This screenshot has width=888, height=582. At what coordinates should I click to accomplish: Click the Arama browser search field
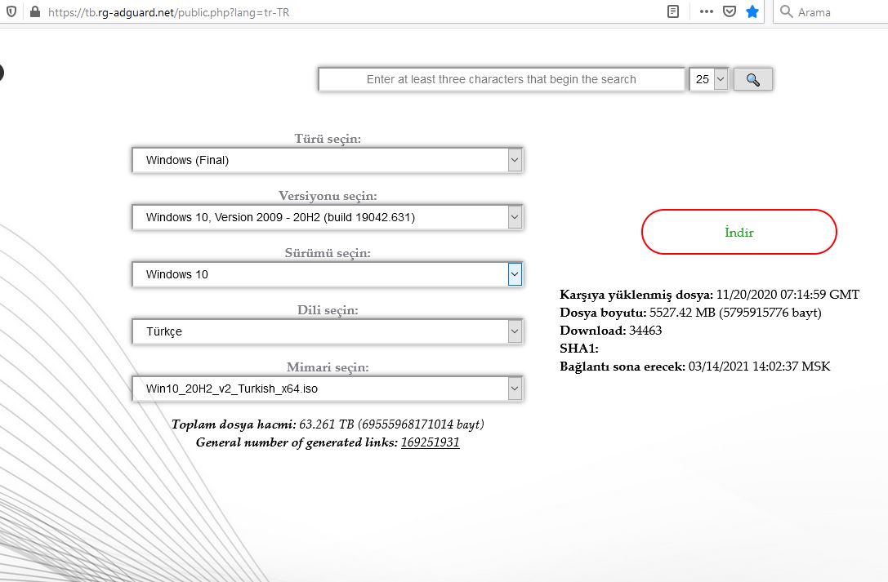(x=832, y=12)
